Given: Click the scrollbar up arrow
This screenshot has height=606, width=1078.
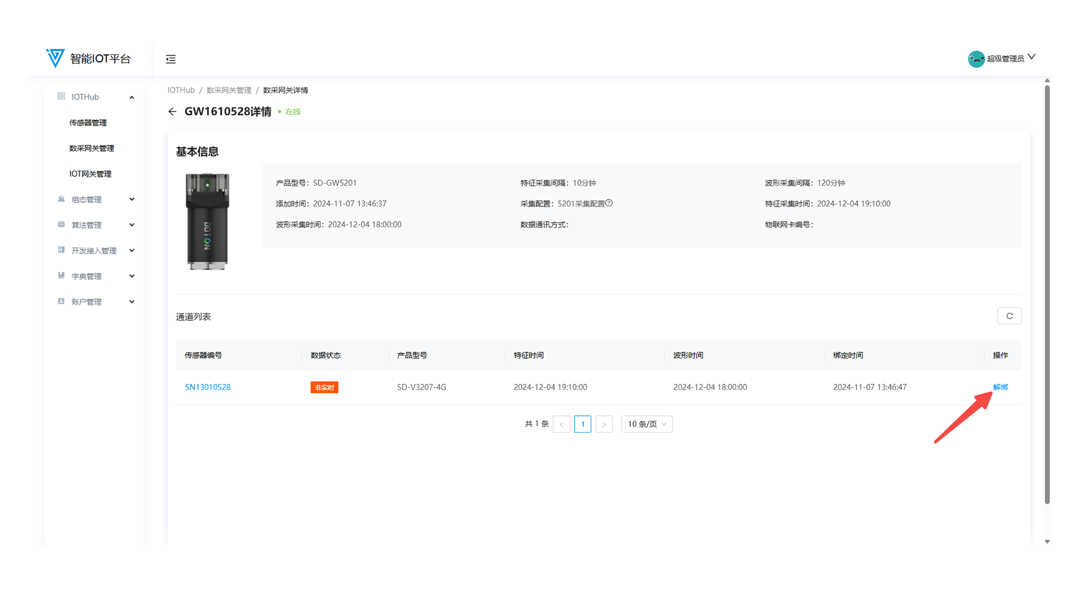Looking at the screenshot, I should 1047,81.
